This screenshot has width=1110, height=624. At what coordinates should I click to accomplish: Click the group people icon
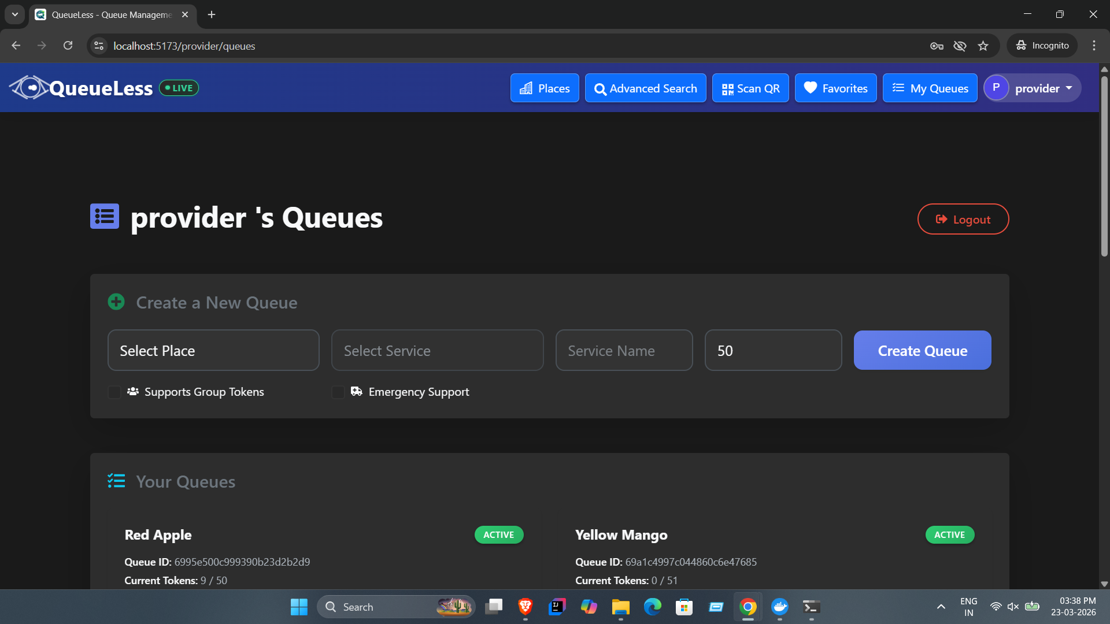(133, 391)
